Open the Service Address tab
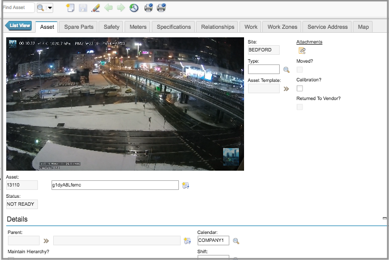Image resolution: width=389 pixels, height=260 pixels. pyautogui.click(x=327, y=27)
